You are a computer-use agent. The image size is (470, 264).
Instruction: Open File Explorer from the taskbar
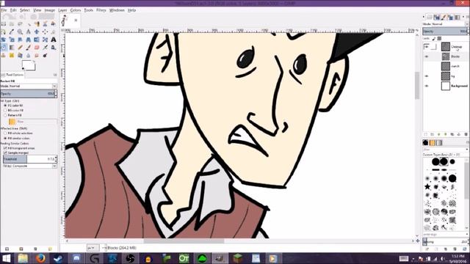click(x=23, y=258)
